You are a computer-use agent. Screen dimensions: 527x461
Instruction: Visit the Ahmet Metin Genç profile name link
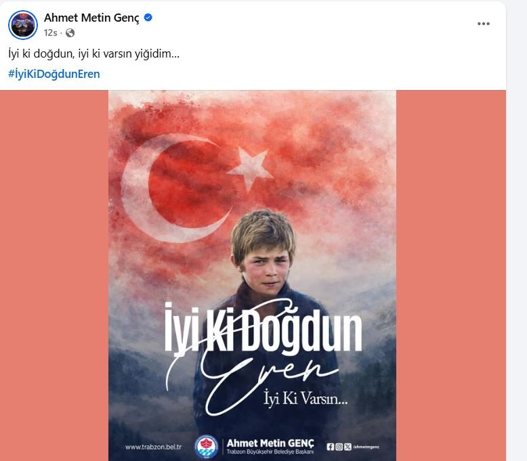[91, 18]
